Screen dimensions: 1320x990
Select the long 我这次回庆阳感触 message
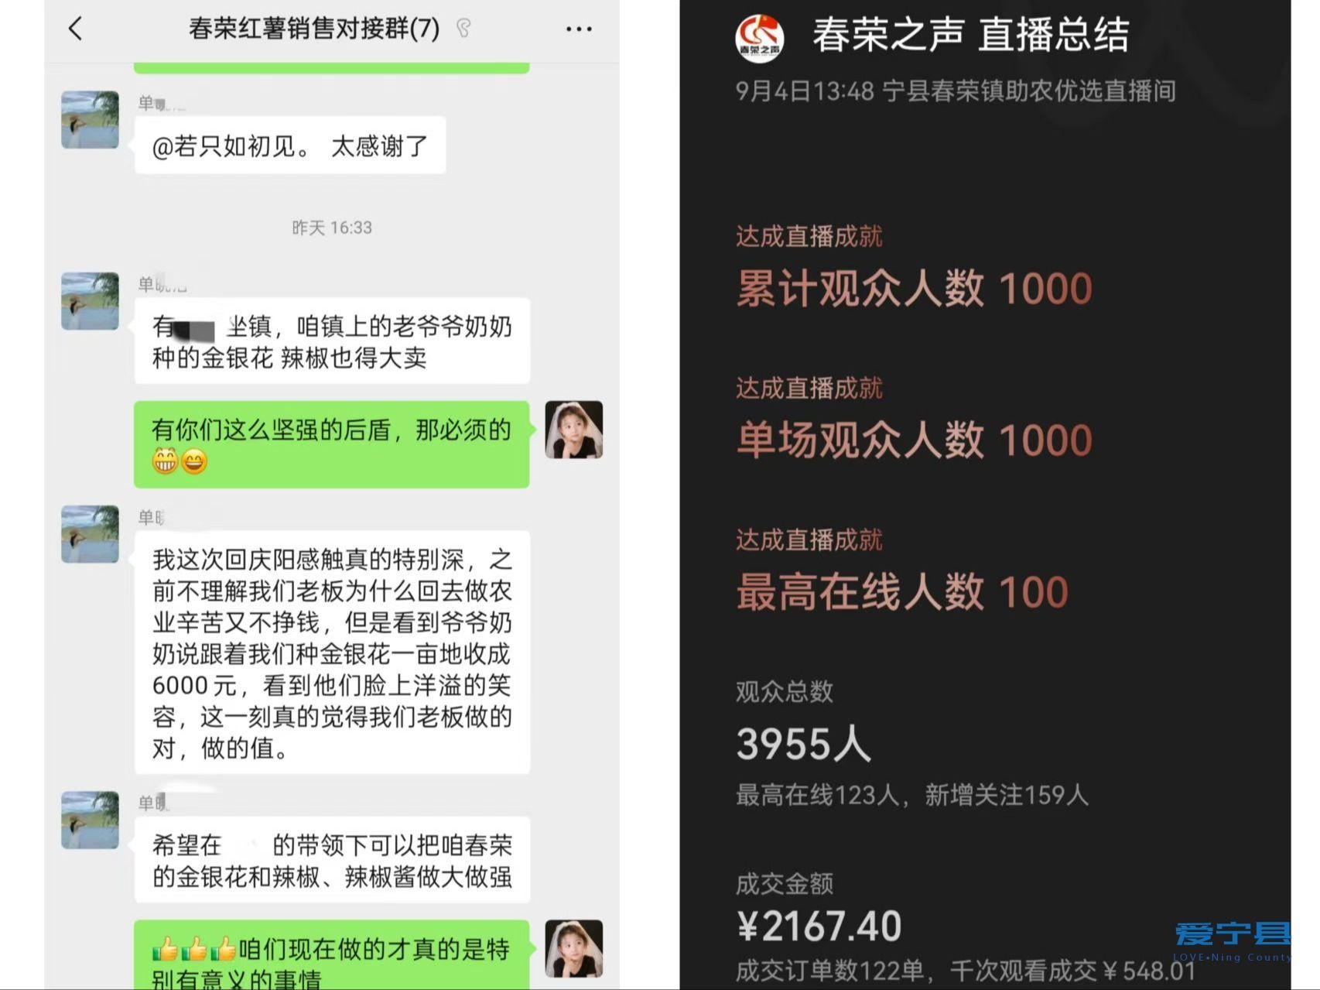click(331, 653)
